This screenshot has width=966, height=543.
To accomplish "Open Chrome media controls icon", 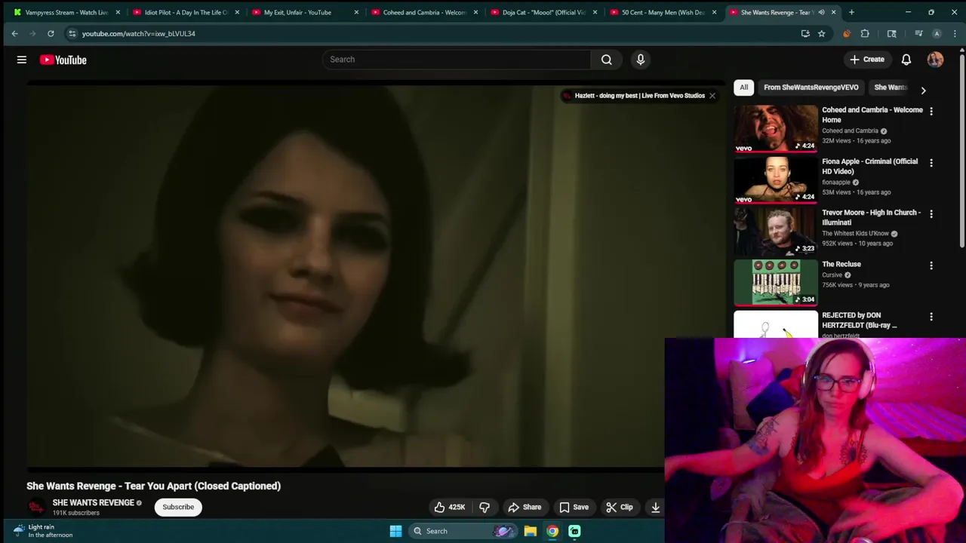I will (918, 33).
